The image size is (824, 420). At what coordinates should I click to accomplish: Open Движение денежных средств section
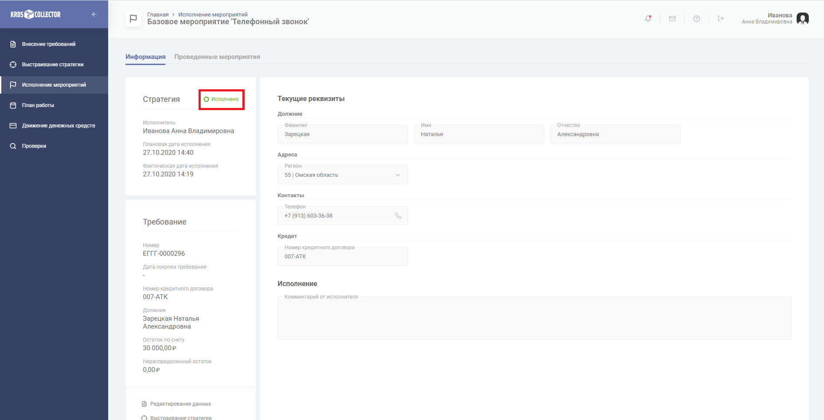click(x=58, y=126)
